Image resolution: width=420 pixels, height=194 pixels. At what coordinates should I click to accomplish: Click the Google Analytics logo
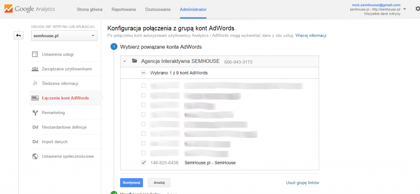point(29,9)
